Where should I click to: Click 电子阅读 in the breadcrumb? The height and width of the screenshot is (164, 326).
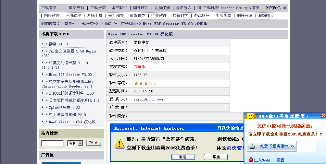[129, 24]
